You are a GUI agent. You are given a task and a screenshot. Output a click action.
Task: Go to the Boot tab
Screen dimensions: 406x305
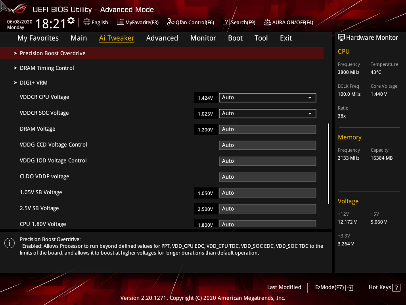pyautogui.click(x=235, y=38)
